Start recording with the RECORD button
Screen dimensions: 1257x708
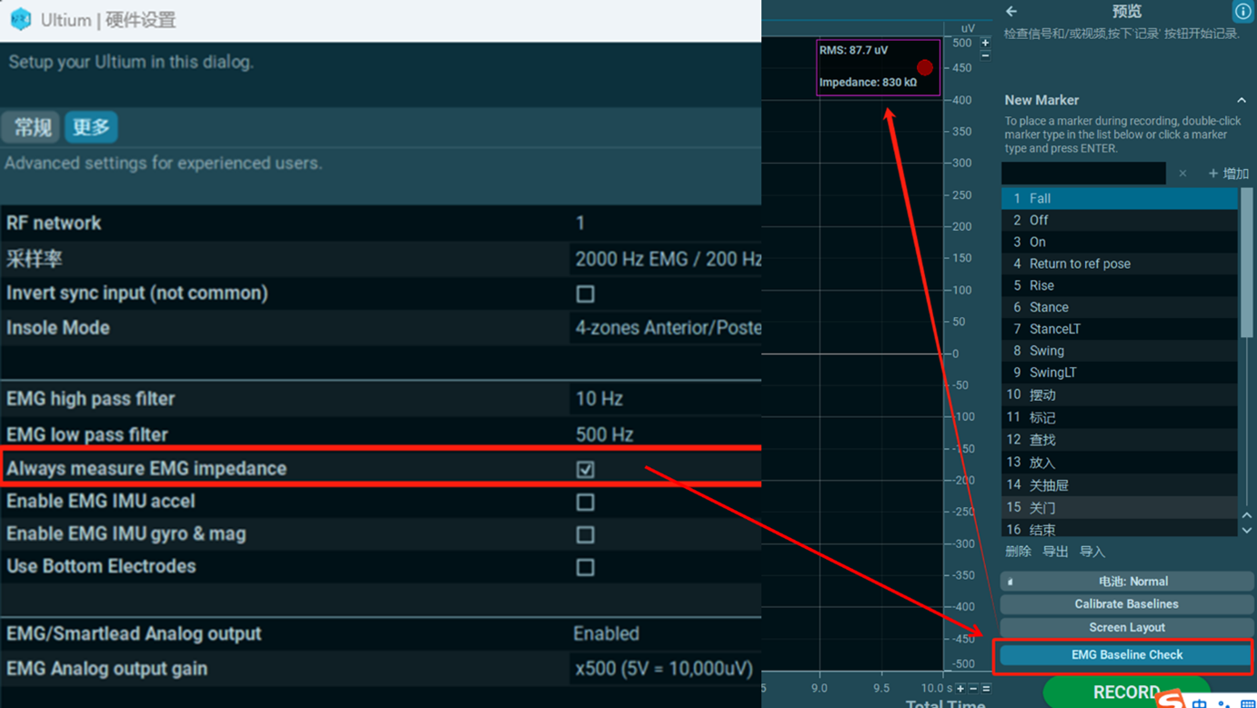[1127, 692]
